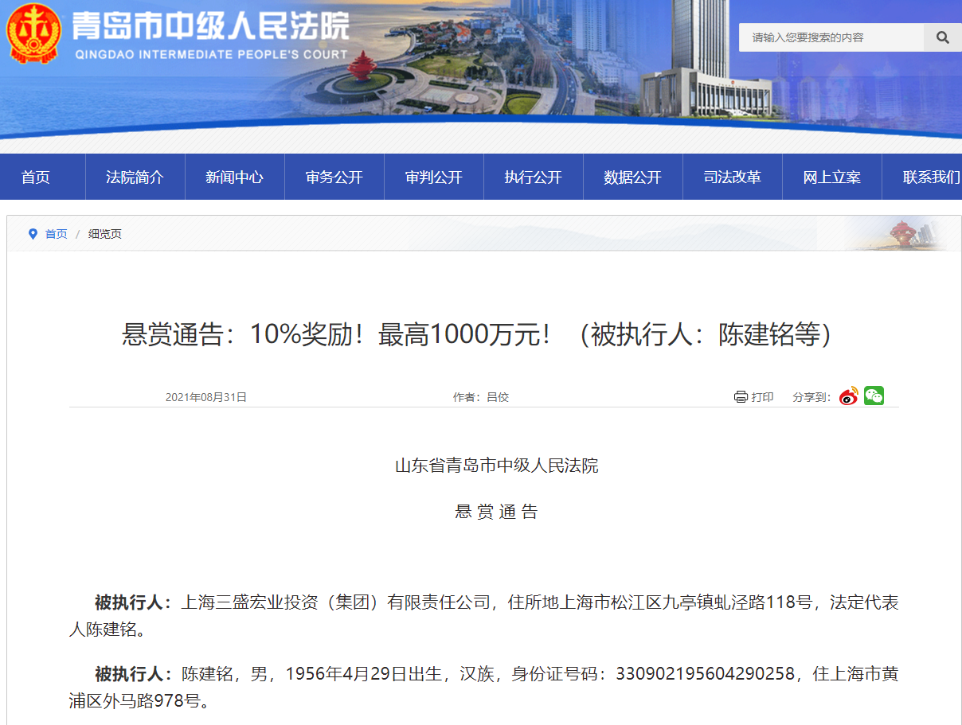
Task: Click the search magnifier icon
Action: [x=943, y=37]
